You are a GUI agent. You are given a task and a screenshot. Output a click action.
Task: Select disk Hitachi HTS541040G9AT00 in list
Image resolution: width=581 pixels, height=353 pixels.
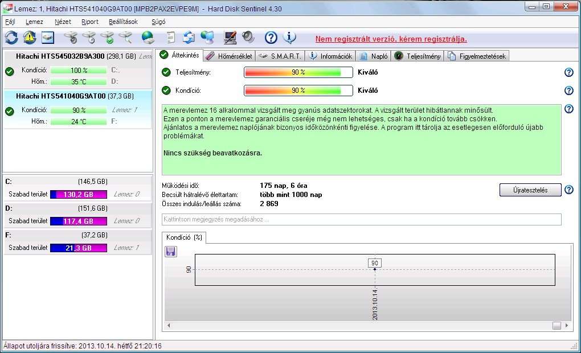(78, 109)
